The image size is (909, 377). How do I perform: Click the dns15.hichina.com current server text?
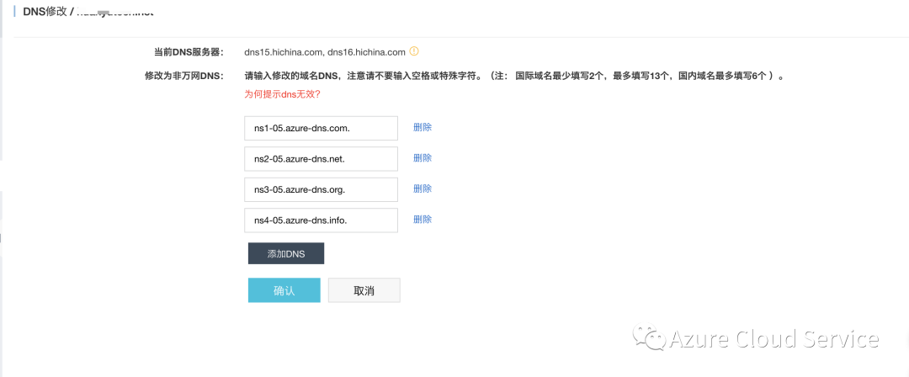click(x=283, y=52)
